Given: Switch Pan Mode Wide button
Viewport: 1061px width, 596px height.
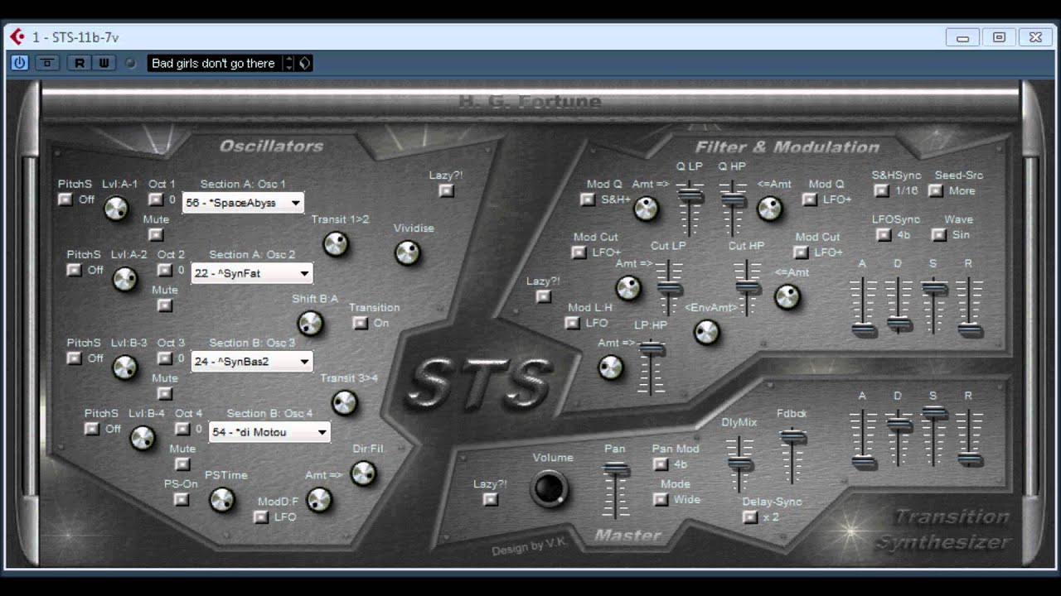Looking at the screenshot, I should [x=661, y=499].
